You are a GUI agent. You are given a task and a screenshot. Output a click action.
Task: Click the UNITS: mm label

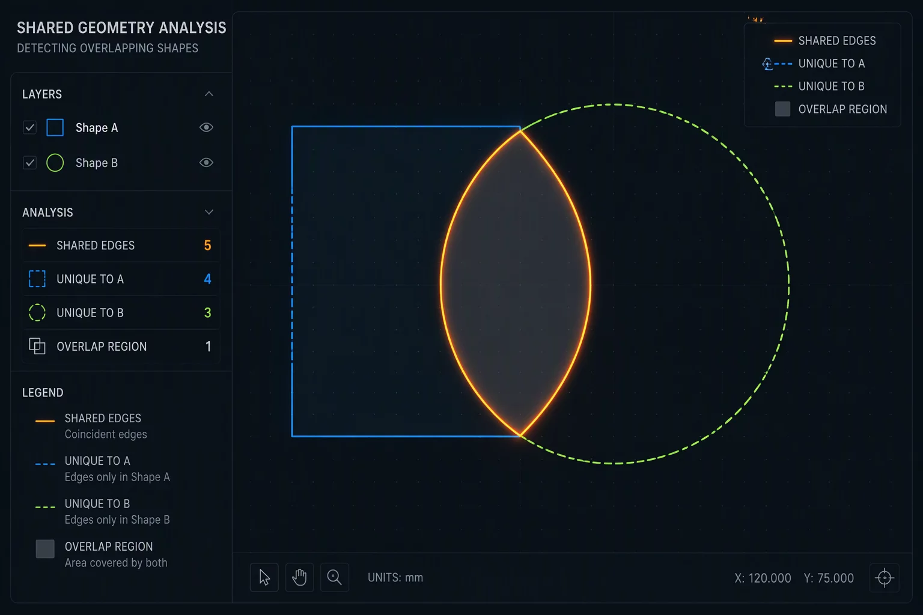coord(395,578)
